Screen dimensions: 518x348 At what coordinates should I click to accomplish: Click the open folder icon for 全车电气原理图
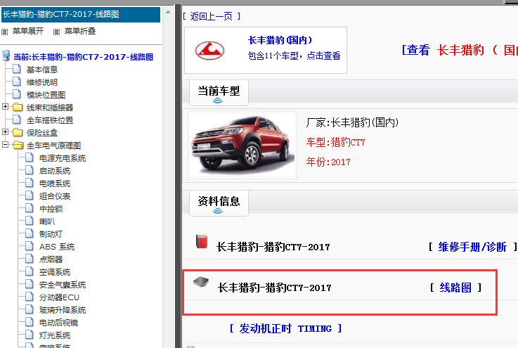(x=18, y=145)
